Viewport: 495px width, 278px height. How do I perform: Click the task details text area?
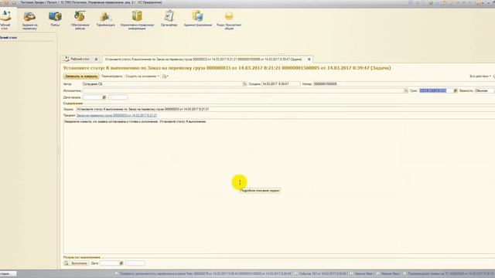point(279,186)
